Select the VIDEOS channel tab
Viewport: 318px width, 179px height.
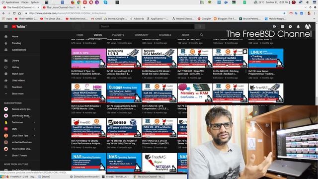coord(98,35)
